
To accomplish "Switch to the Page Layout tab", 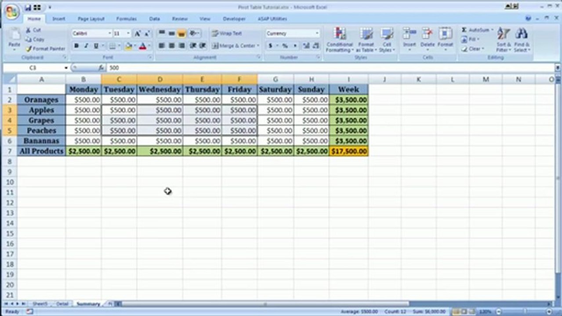I will click(91, 19).
